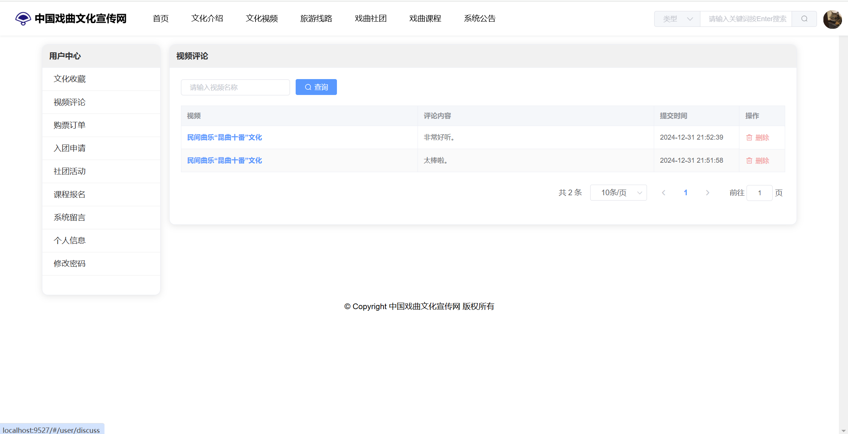
Task: Open first 民间曲乐“昆曲十番”文化 video link
Action: click(x=224, y=138)
